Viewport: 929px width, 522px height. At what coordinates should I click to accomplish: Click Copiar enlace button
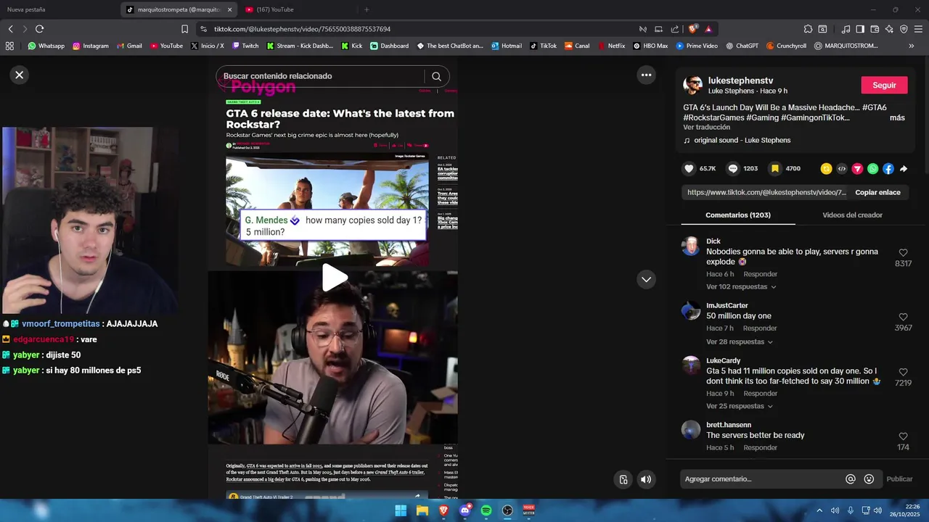point(877,192)
